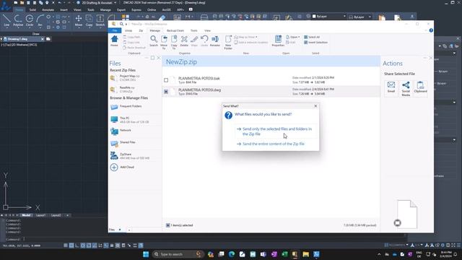Check the PLANIMETRIA POTOSI.bak checkbox
Image resolution: width=462 pixels, height=260 pixels.
coord(166,80)
